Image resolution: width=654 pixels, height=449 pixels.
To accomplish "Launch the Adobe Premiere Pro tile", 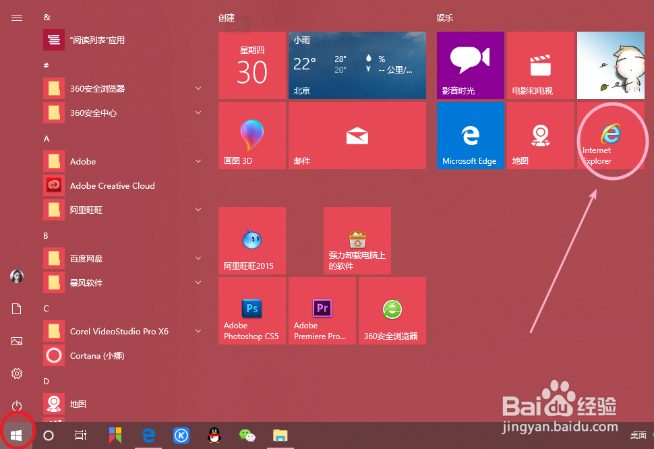I will point(322,311).
